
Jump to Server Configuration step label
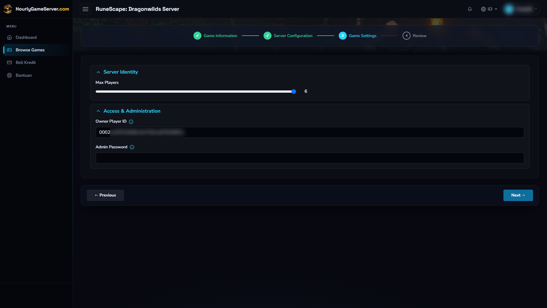click(x=293, y=36)
